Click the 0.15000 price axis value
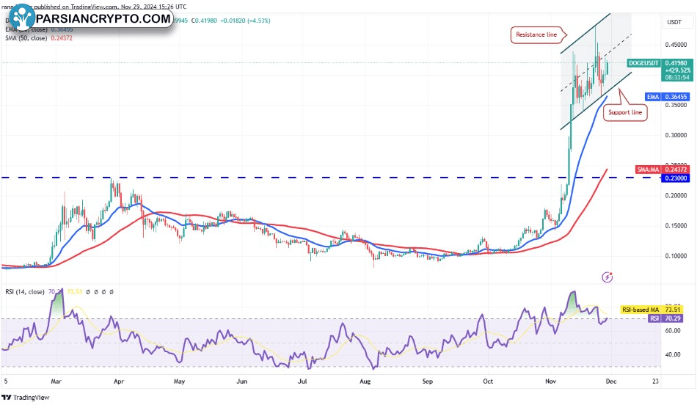This screenshot has height=405, width=697. pos(676,226)
